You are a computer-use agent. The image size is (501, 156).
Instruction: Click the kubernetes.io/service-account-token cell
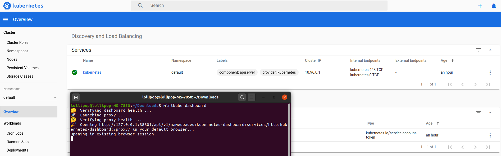point(391,135)
